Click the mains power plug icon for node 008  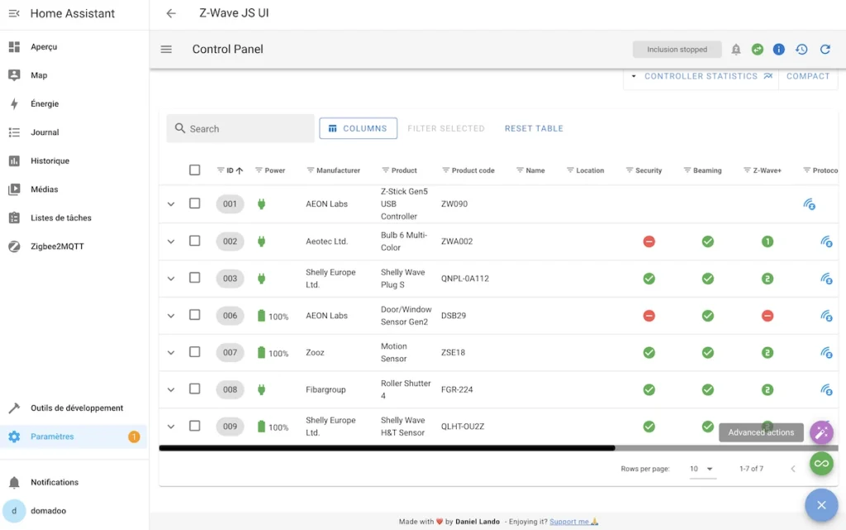click(x=261, y=389)
